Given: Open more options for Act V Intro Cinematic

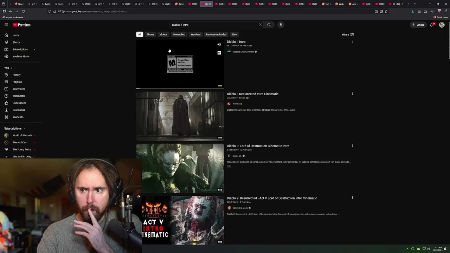Looking at the screenshot, I should tap(352, 197).
